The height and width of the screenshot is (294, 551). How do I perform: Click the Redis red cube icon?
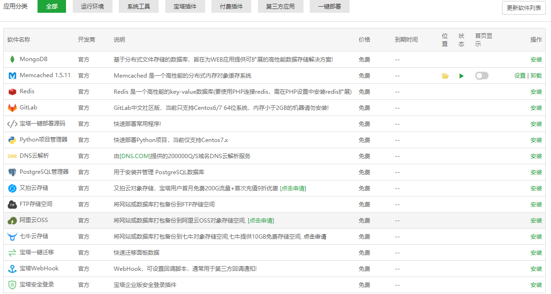click(12, 91)
